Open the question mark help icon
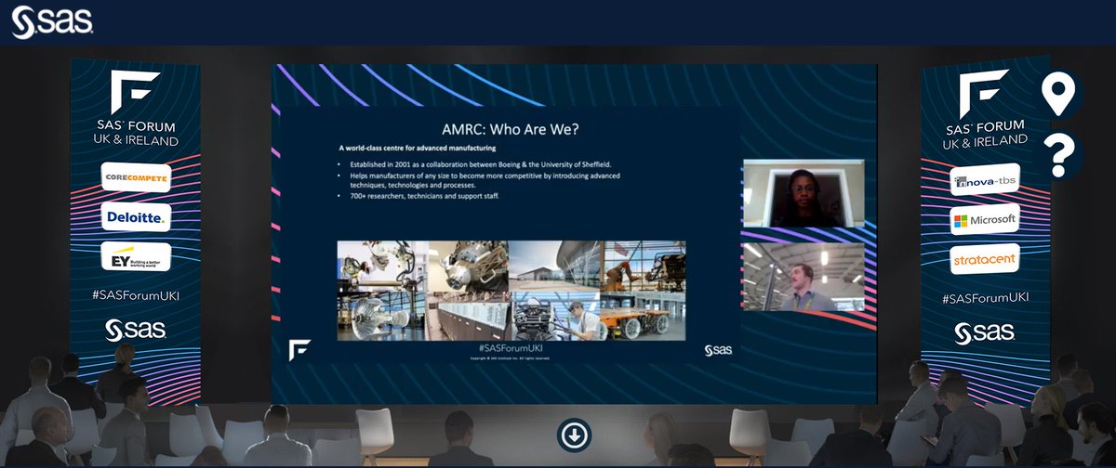Image resolution: width=1116 pixels, height=468 pixels. click(1058, 155)
